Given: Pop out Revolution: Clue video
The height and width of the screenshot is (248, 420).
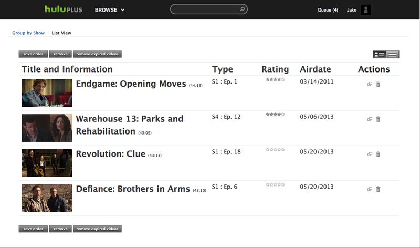Looking at the screenshot, I should click(x=370, y=154).
